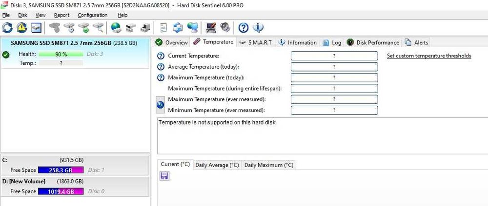Click the globe-on-disk toolbar icon

(x=116, y=27)
